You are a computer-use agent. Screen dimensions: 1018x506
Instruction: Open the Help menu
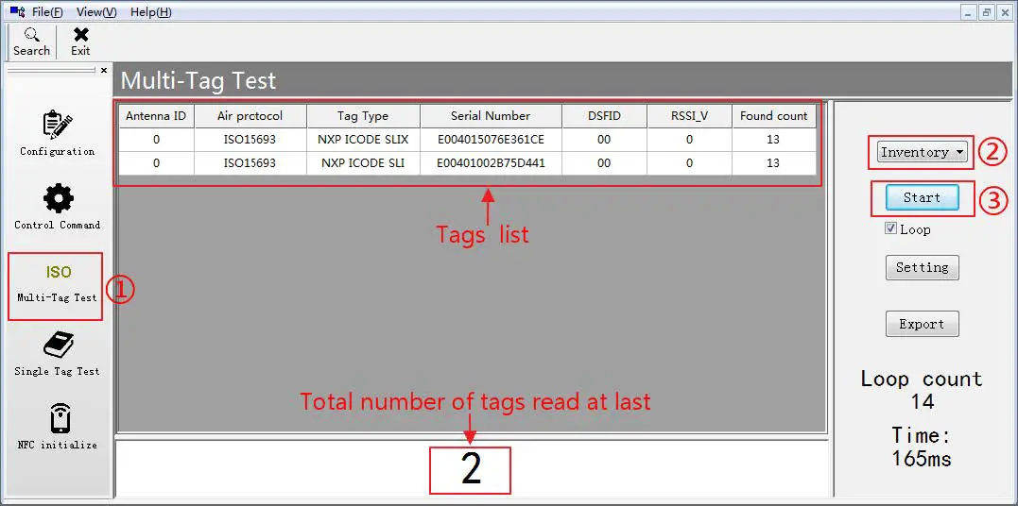150,11
